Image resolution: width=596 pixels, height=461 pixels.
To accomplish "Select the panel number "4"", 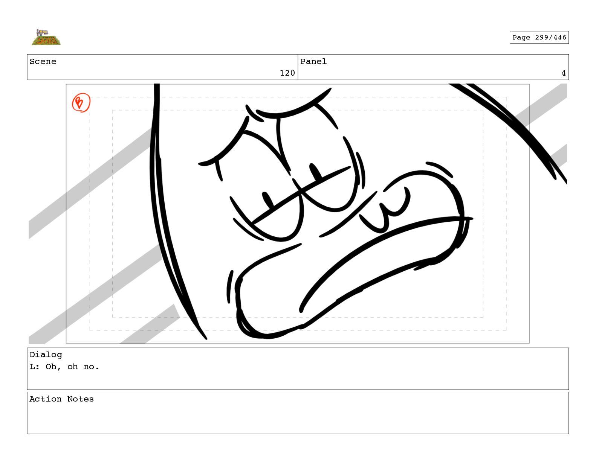I will click(563, 73).
